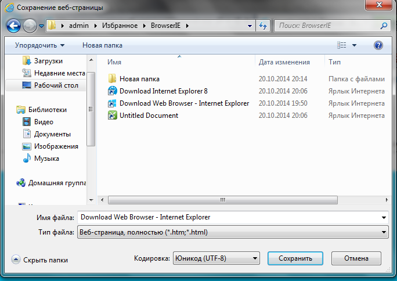
Task: Click the Рабочий стол monitor icon
Action: 27,85
